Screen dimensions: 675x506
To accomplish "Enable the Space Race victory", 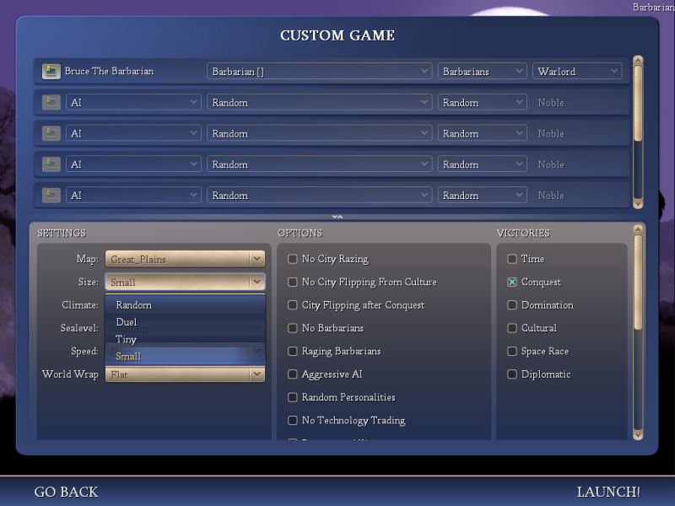I will tap(512, 352).
